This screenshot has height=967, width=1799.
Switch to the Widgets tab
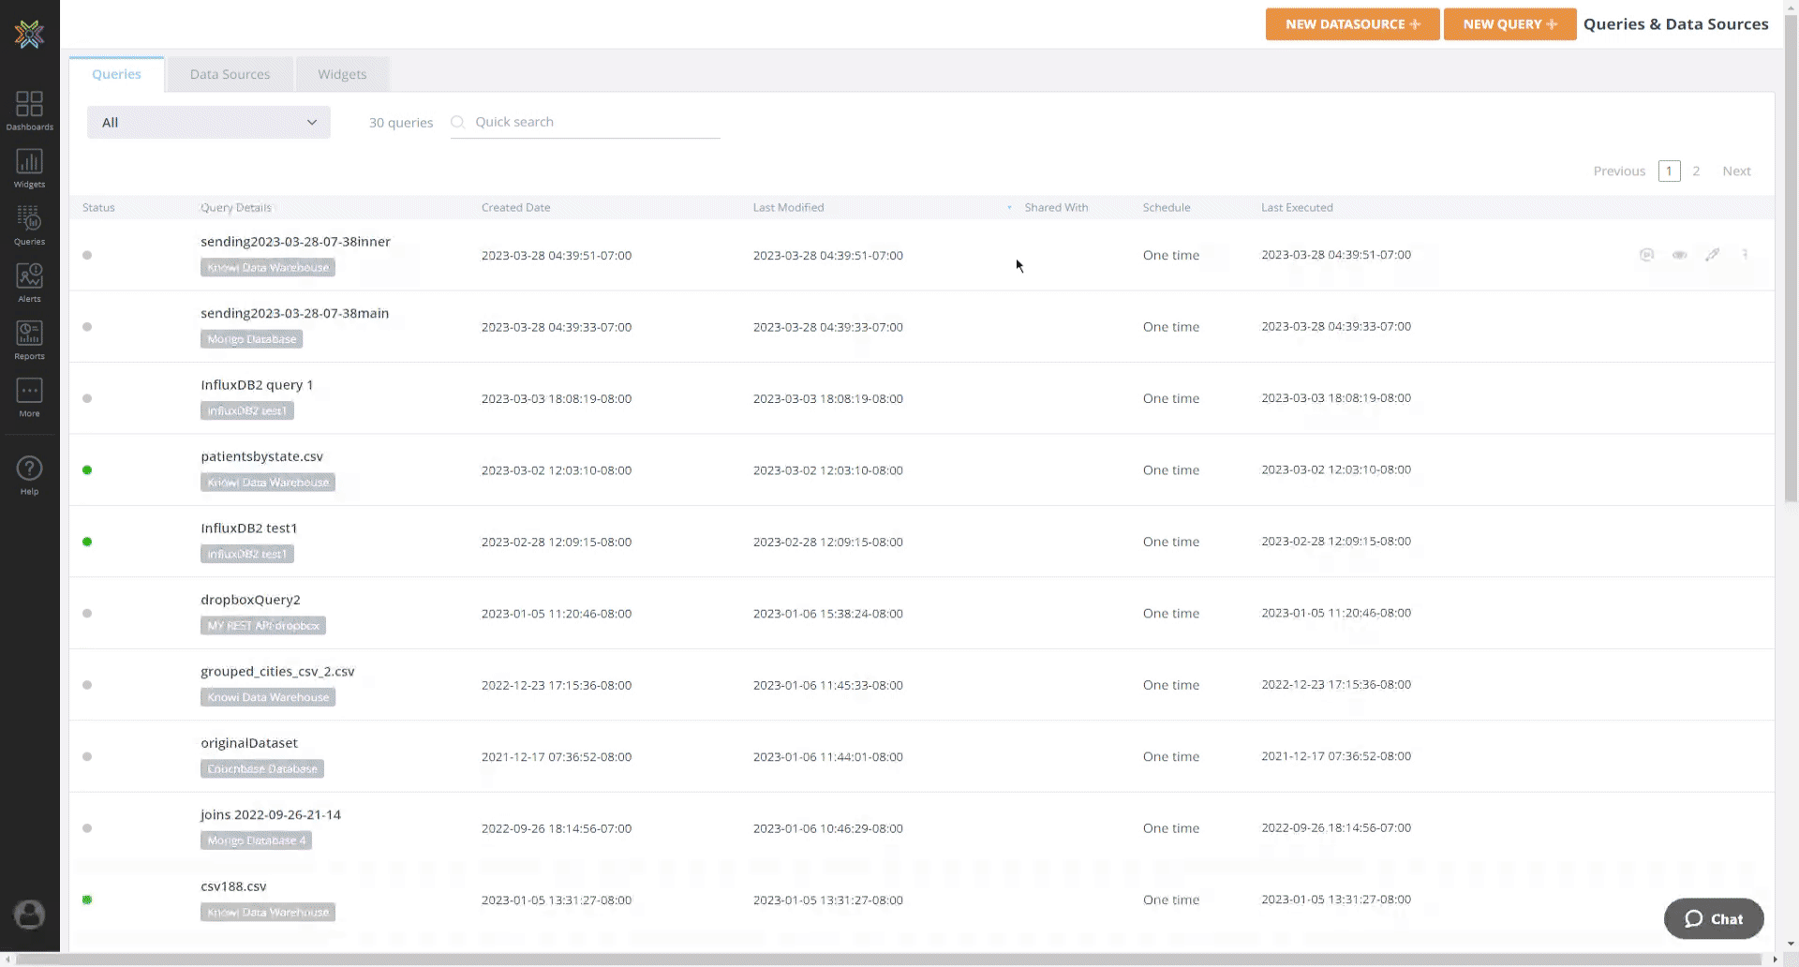click(x=342, y=74)
